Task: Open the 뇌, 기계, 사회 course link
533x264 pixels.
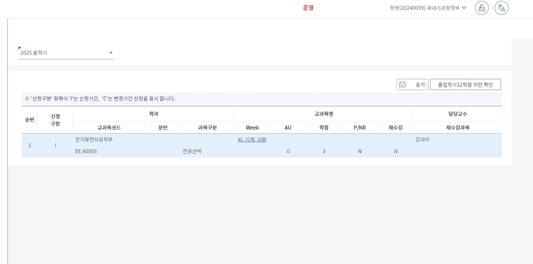Action: 252,139
